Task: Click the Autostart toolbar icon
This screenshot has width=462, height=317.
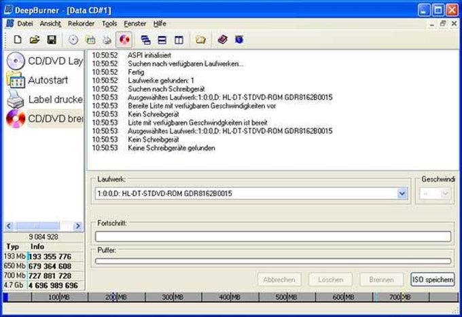Action: (x=90, y=39)
